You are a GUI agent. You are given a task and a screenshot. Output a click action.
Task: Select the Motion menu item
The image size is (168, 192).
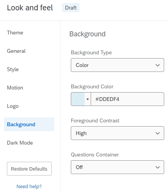(15, 88)
